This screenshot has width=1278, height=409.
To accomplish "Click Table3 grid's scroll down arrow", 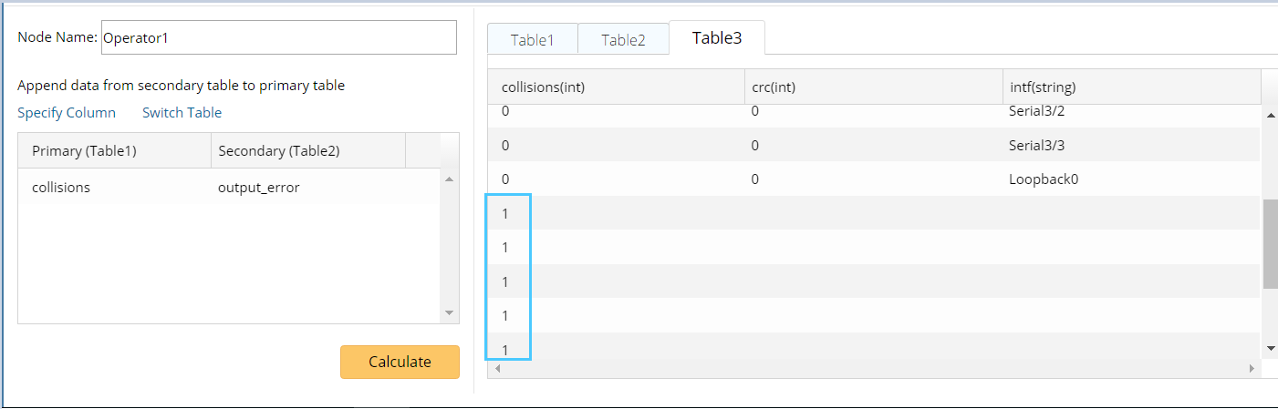I will pyautogui.click(x=1270, y=349).
